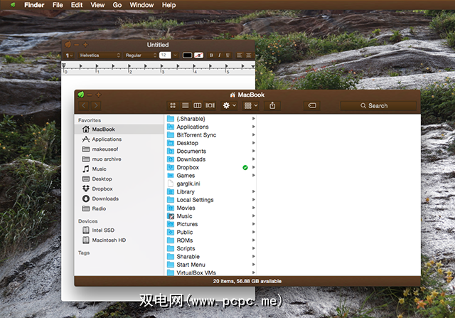Screen dimensions: 455x318
Task: Select the {.Sharable} folder
Action: pos(210,119)
